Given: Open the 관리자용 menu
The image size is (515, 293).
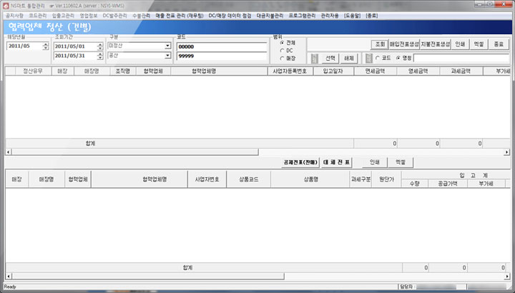Looking at the screenshot, I should pyautogui.click(x=330, y=16).
